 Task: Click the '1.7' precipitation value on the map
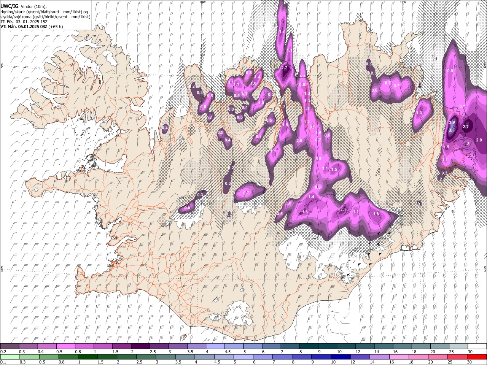coord(282,31)
